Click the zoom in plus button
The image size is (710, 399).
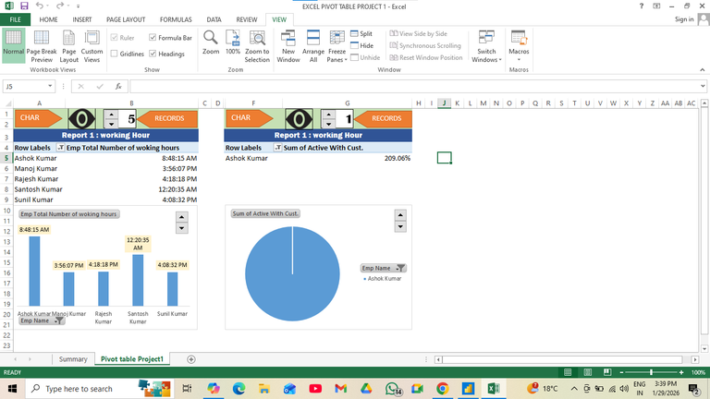coord(681,372)
